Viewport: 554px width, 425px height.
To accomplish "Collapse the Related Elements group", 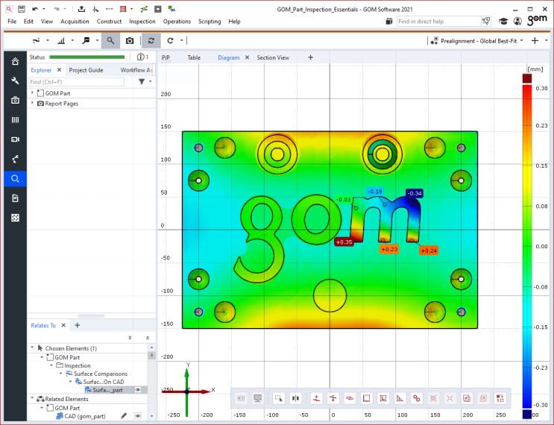I will pyautogui.click(x=32, y=398).
